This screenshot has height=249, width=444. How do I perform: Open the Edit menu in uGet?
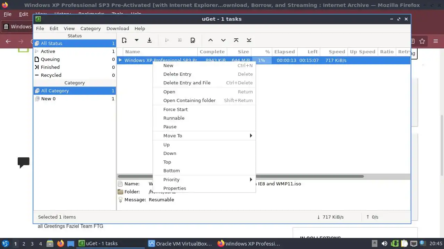point(54,28)
